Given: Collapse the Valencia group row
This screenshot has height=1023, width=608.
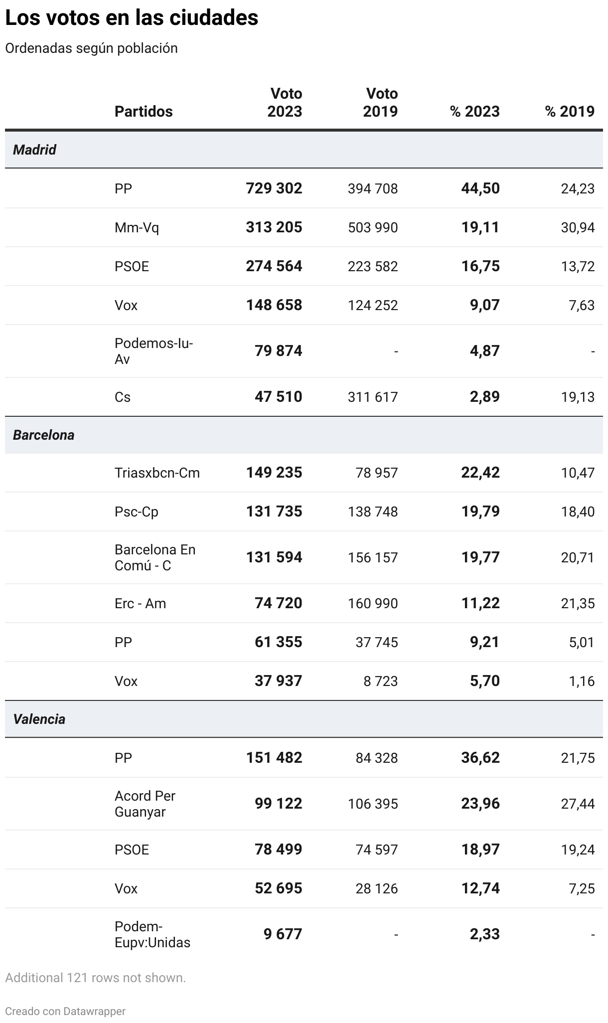Looking at the screenshot, I should pos(39,719).
